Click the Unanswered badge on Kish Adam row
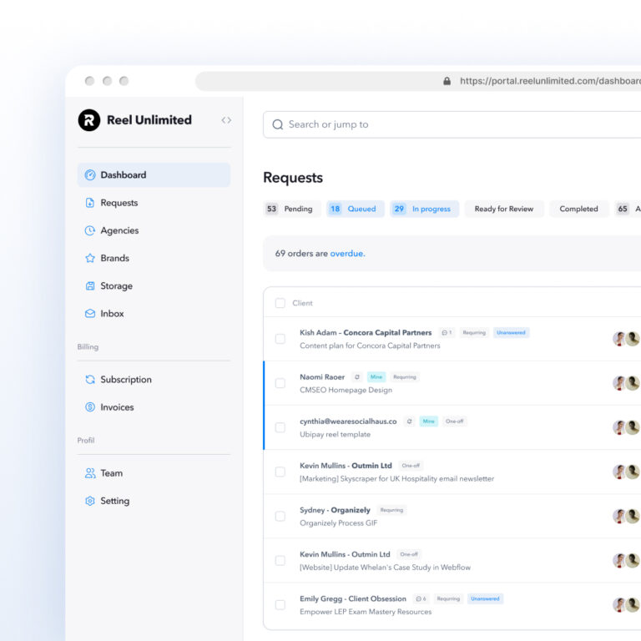 coord(511,333)
